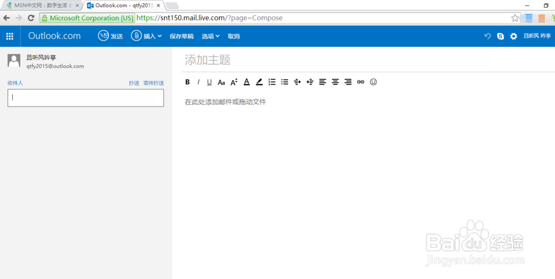This screenshot has height=279, width=555.
Task: Open the font size picker
Action: [x=234, y=82]
